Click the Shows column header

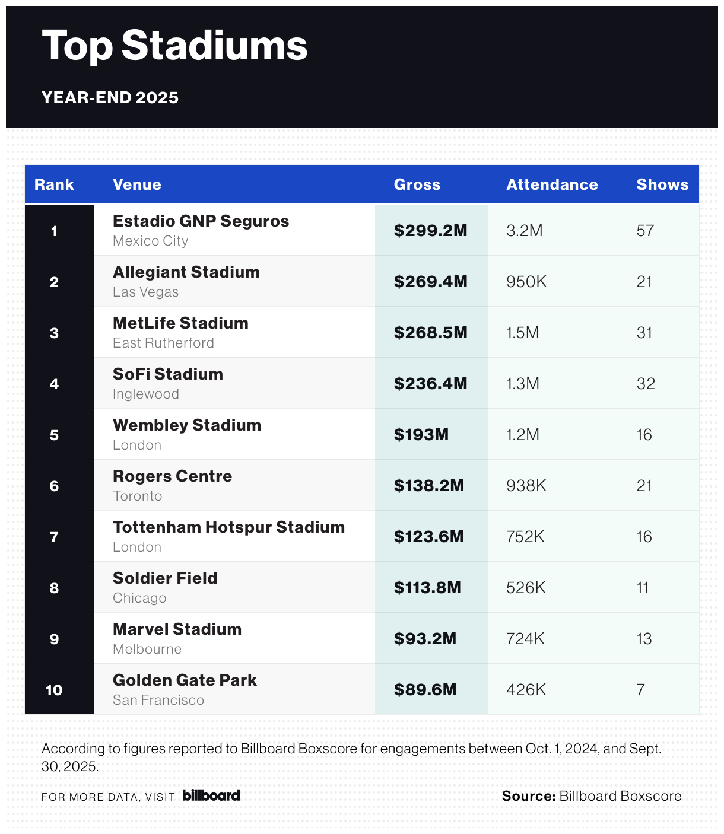click(662, 184)
